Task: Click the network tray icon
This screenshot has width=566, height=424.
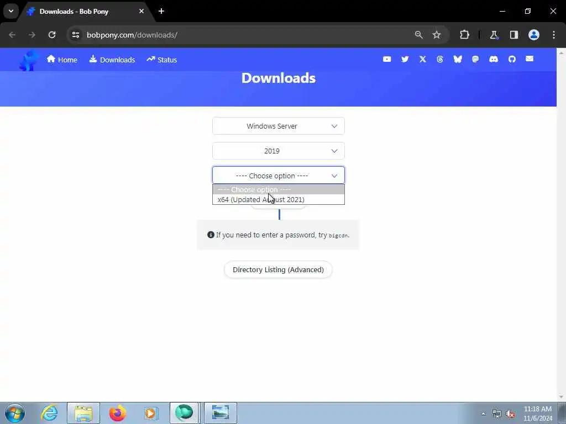Action: (497, 414)
